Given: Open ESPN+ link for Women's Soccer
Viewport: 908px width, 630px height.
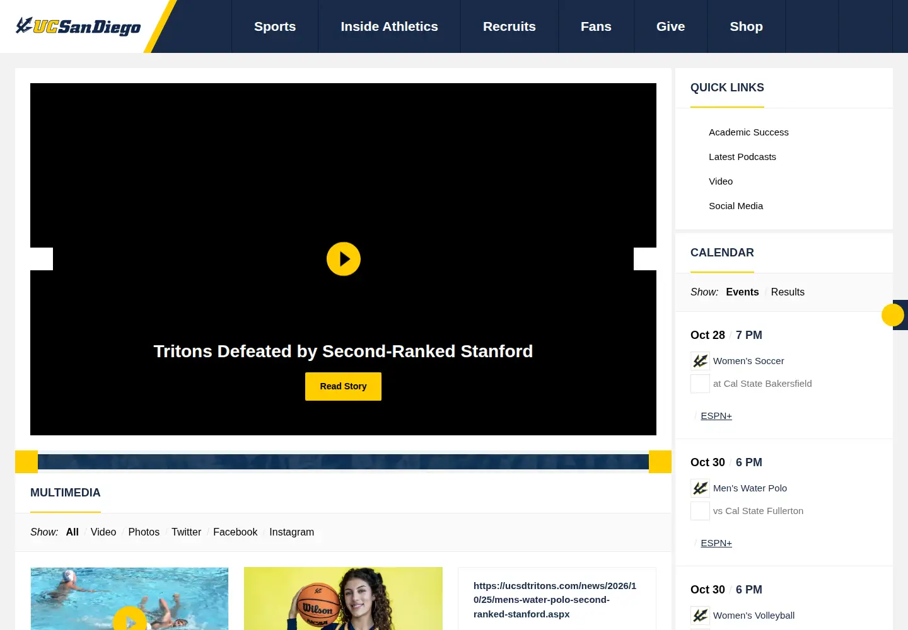Looking at the screenshot, I should tap(716, 416).
